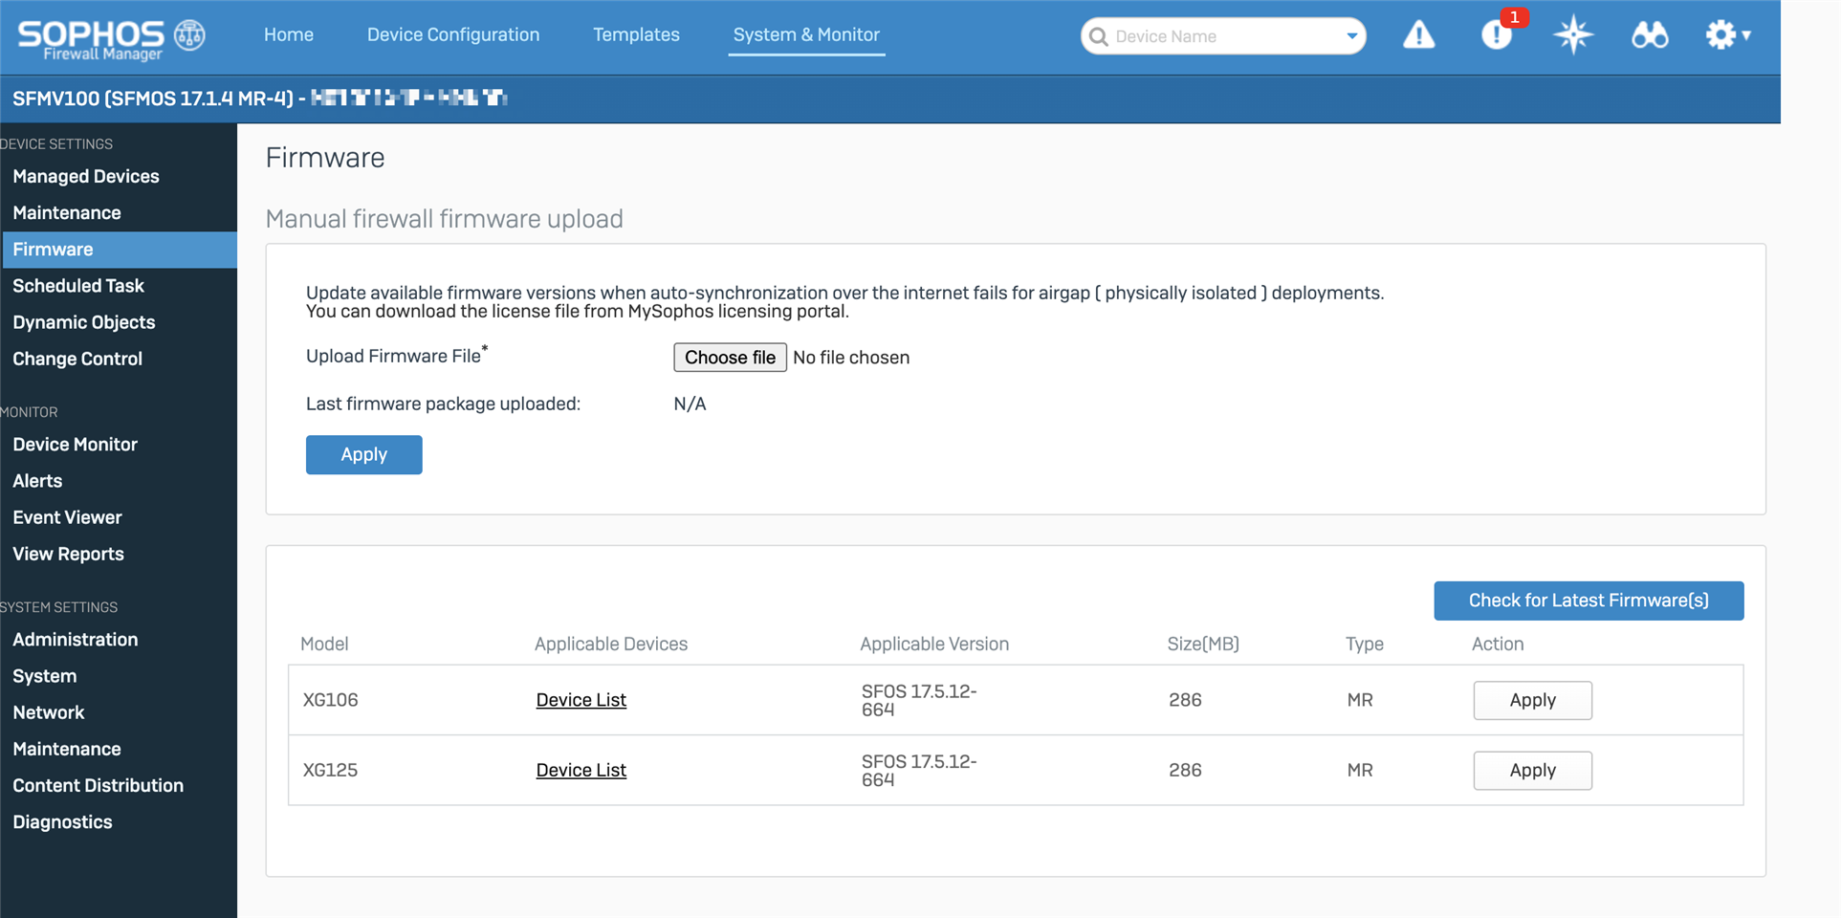The height and width of the screenshot is (918, 1841).
Task: Click the search magnifier icon in Device Name box
Action: (1099, 36)
